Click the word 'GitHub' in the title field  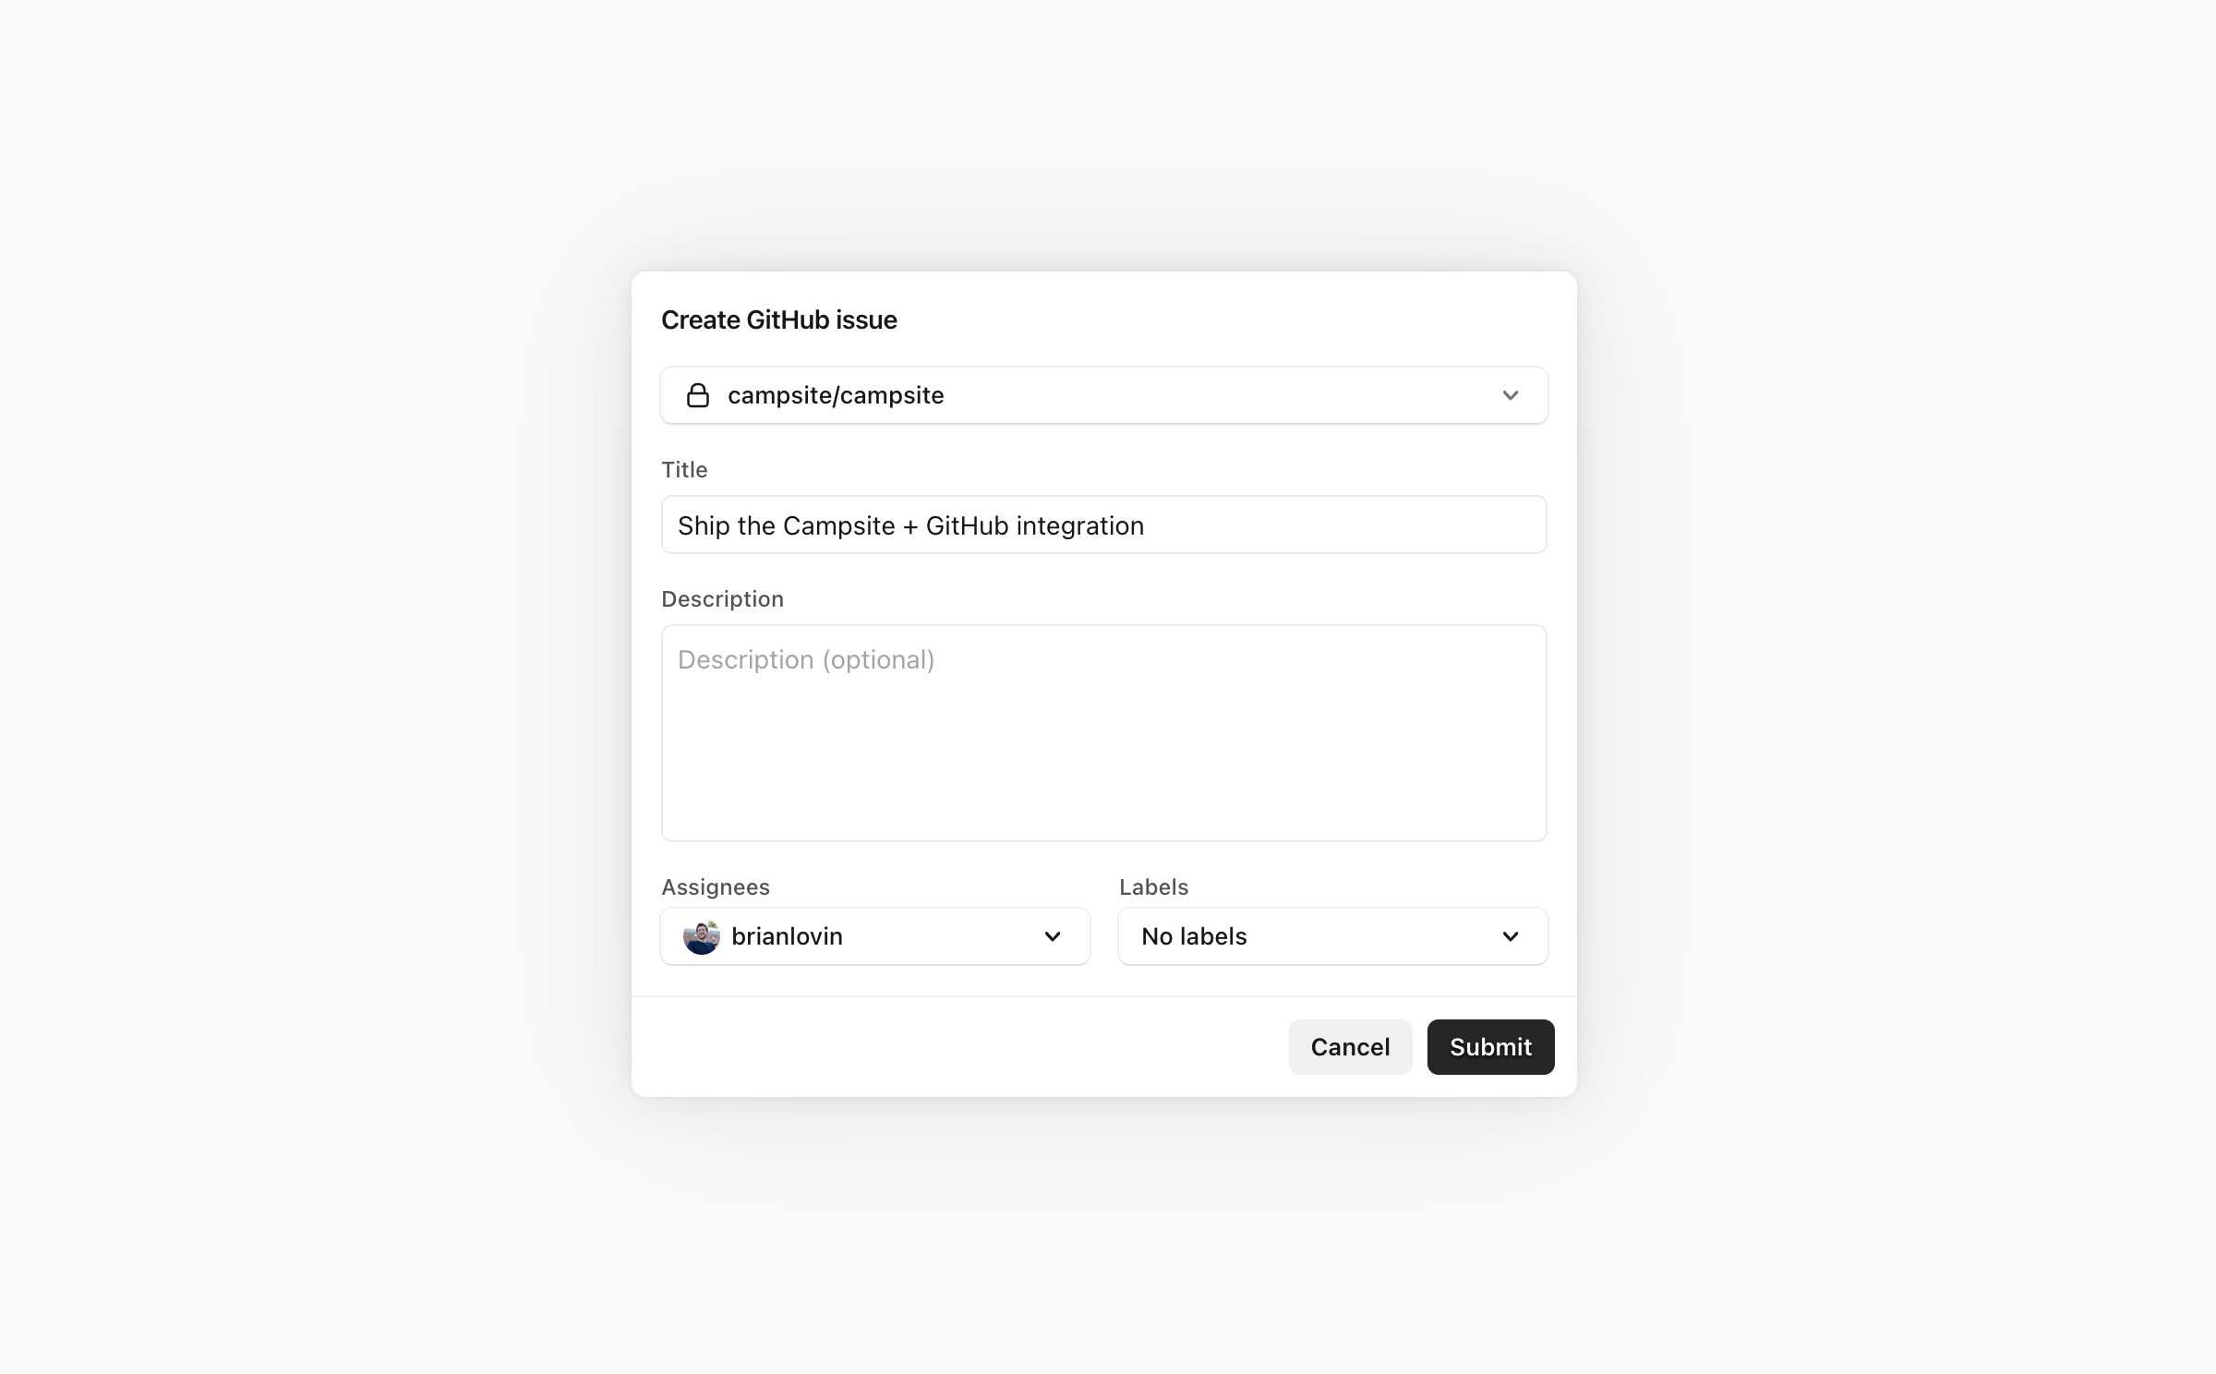[967, 525]
